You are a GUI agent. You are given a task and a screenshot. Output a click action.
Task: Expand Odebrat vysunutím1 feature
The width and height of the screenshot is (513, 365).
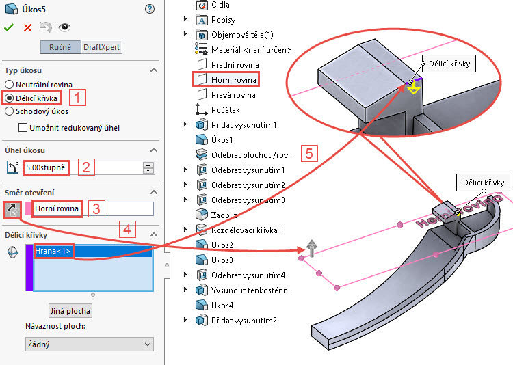(185, 170)
